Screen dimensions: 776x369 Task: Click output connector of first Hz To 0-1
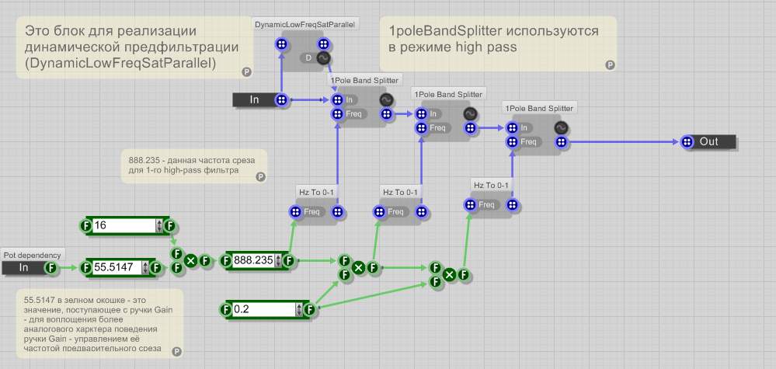pos(337,212)
